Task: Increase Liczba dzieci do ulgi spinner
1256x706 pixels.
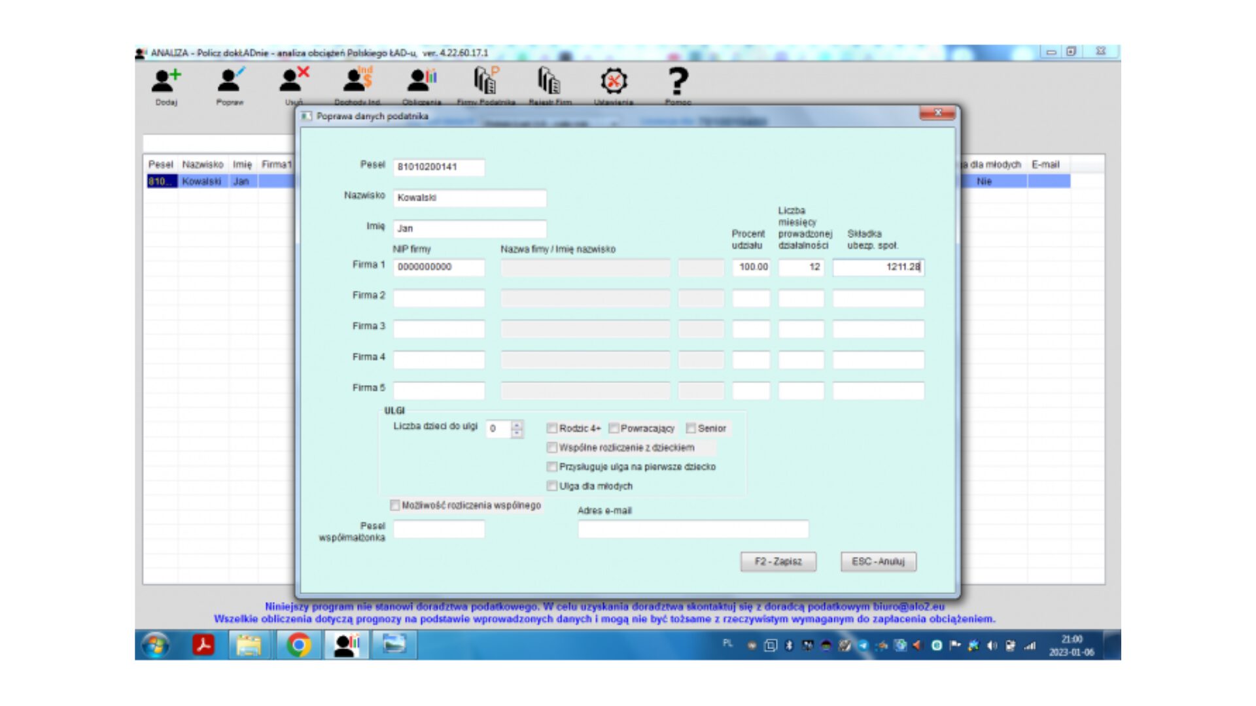Action: tap(517, 424)
